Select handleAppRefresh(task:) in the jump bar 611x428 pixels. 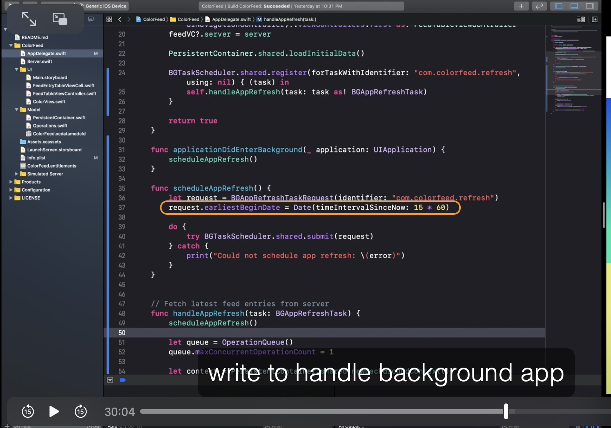coord(289,19)
